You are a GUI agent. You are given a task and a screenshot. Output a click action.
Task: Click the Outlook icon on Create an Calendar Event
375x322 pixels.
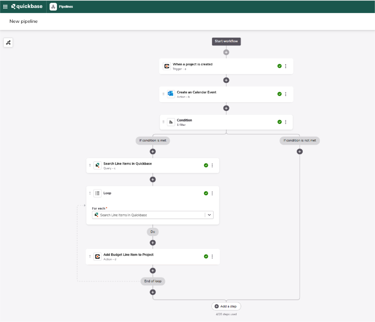click(x=170, y=94)
